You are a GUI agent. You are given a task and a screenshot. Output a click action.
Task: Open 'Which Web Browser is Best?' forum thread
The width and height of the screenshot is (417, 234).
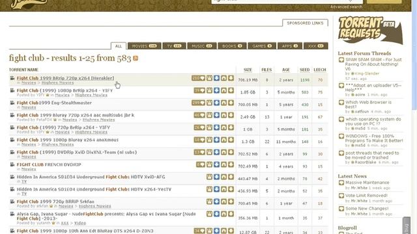point(368,105)
